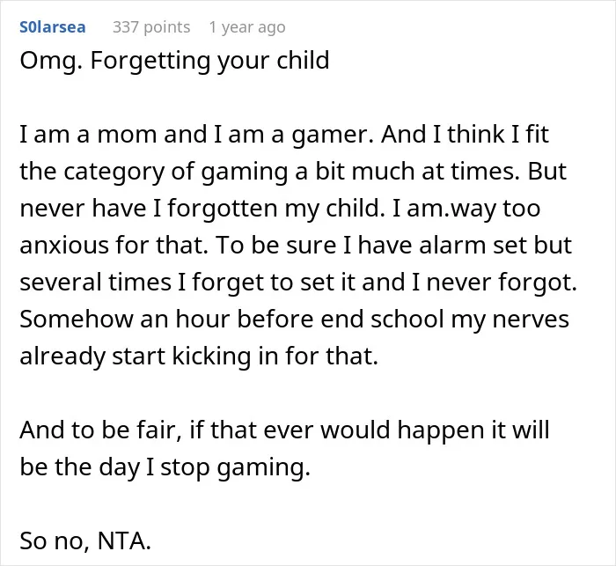Click the 'So no, NTA.' verdict line
This screenshot has width=616, height=566.
pyautogui.click(x=85, y=540)
